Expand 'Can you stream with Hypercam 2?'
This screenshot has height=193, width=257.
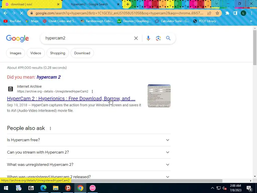[x=89, y=152]
